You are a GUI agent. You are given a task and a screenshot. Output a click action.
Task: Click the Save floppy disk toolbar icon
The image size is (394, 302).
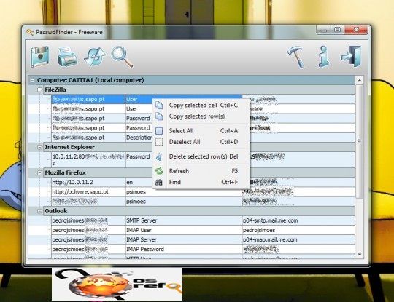pos(39,57)
